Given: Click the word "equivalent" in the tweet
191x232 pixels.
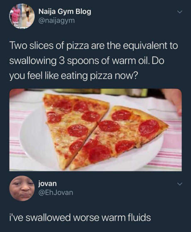Looking at the screenshot, I should click(145, 46).
